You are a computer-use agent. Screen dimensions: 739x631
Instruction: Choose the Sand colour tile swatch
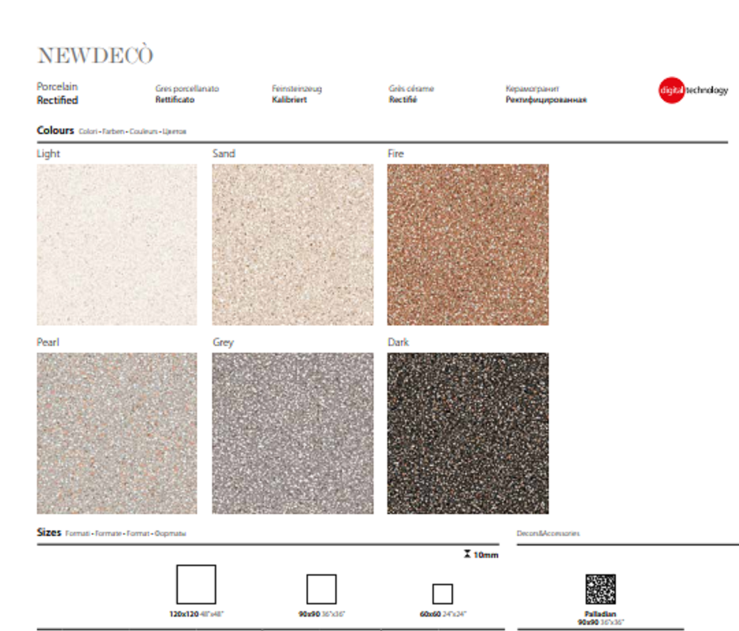(293, 245)
